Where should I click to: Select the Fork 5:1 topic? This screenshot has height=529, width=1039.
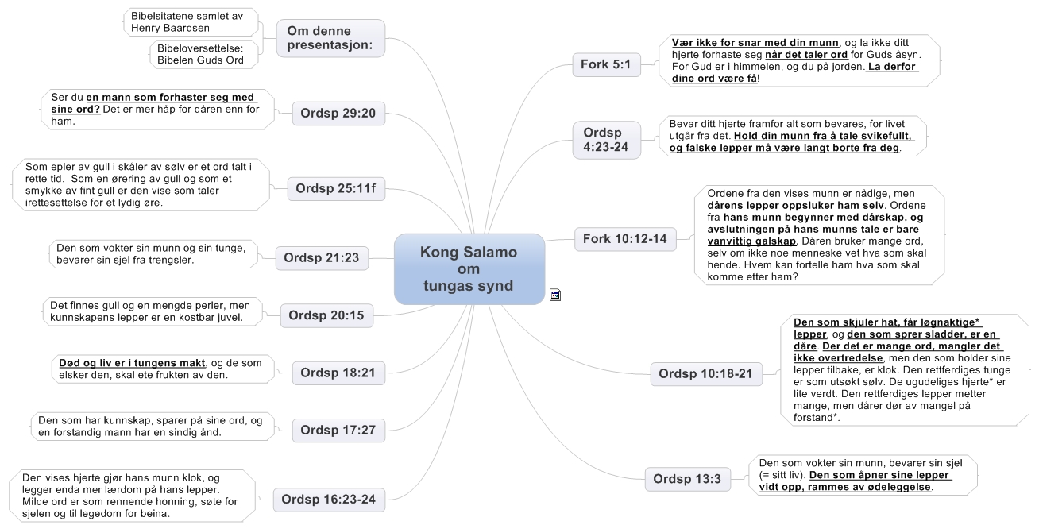[x=607, y=65]
